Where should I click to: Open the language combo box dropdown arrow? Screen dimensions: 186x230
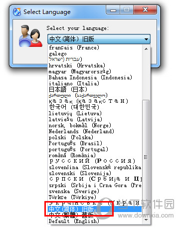coord(146,39)
